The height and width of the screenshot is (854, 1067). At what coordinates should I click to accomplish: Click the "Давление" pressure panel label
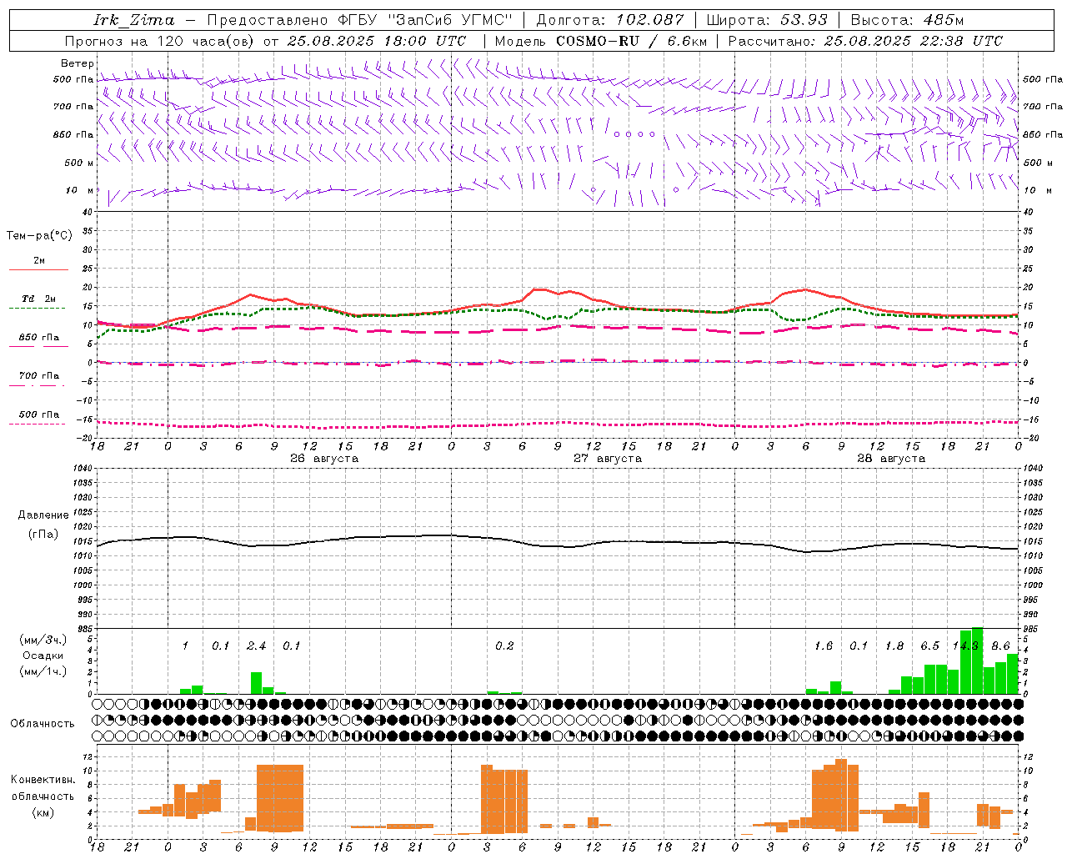pyautogui.click(x=43, y=515)
